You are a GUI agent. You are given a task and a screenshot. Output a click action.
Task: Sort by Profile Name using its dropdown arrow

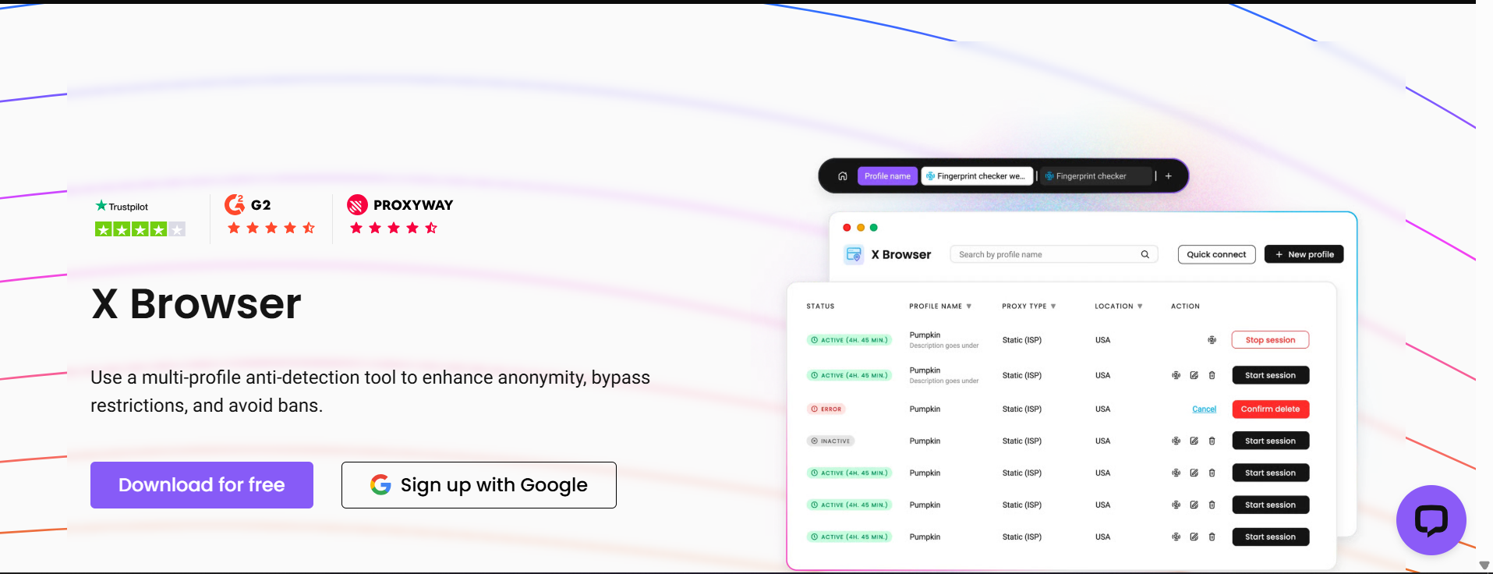(969, 306)
